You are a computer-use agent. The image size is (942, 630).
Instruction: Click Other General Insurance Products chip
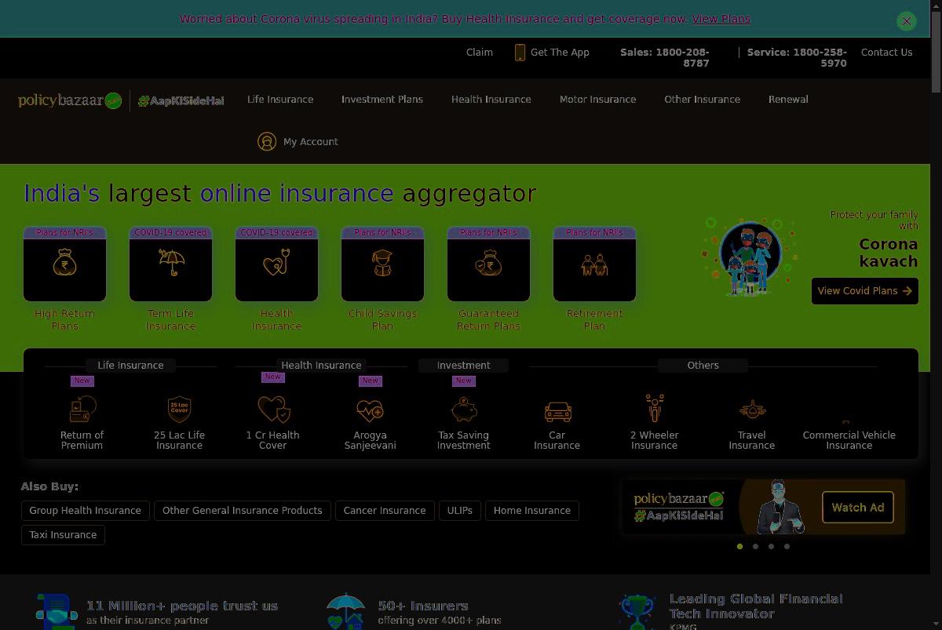click(x=243, y=511)
